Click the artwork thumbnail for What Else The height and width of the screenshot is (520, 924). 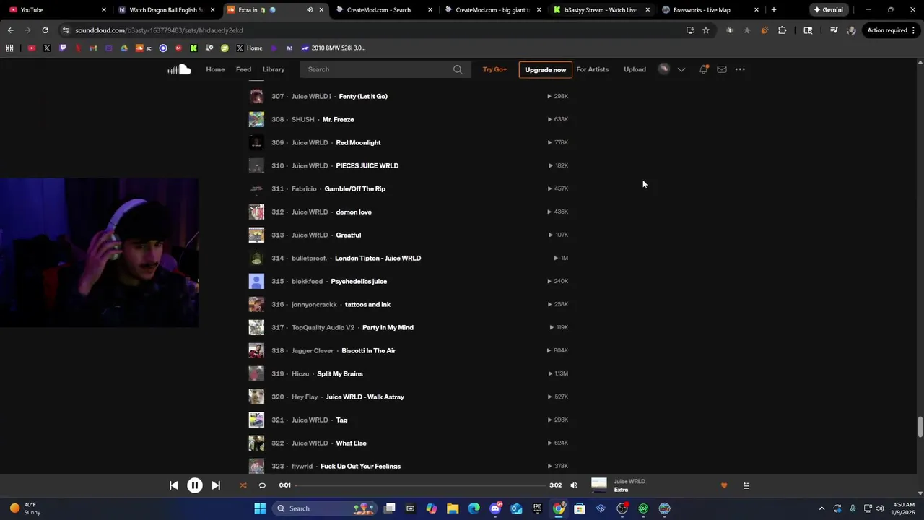click(256, 443)
